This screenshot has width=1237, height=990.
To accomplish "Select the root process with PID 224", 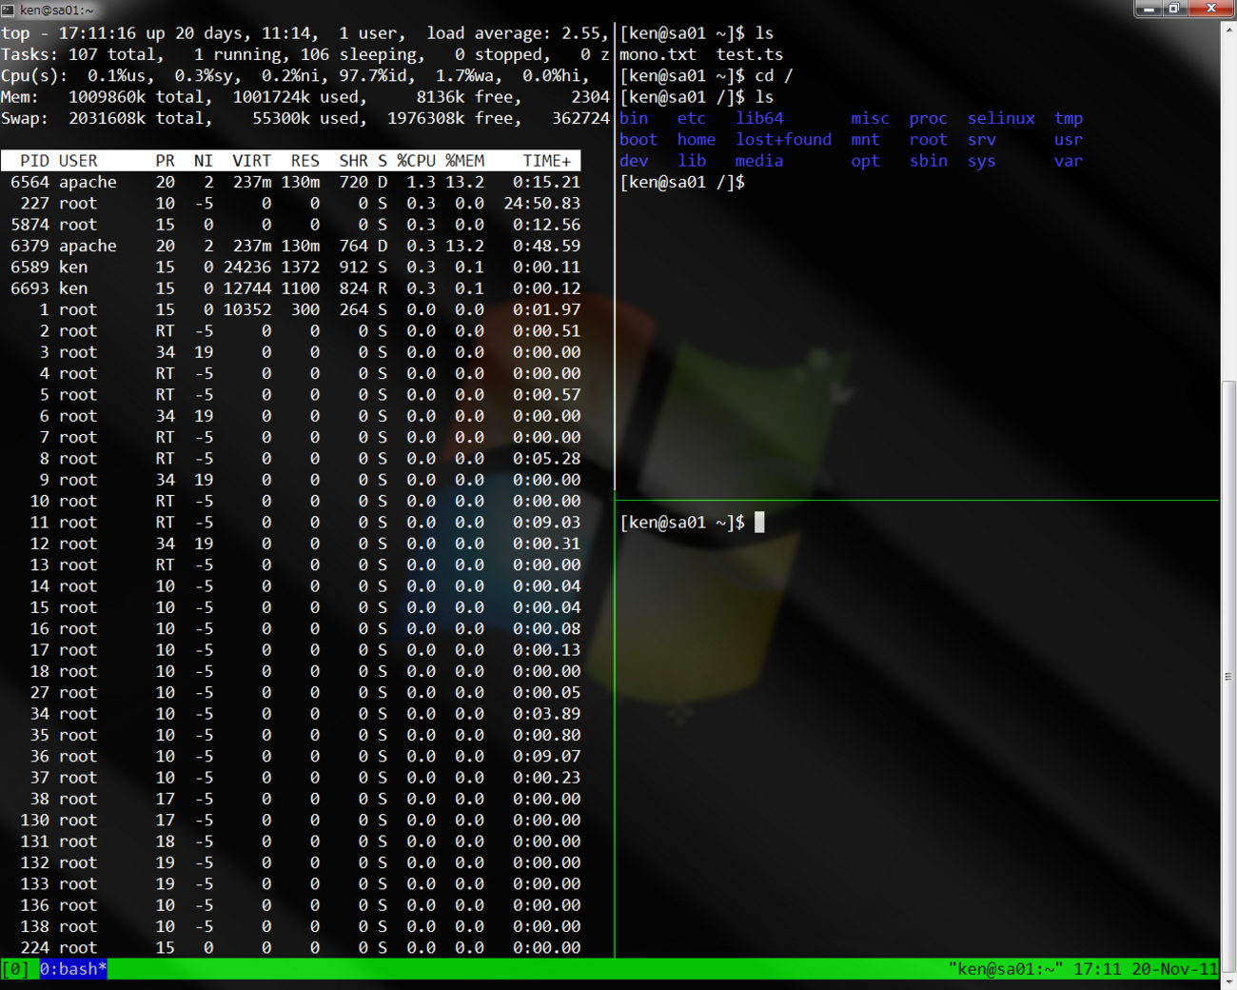I will pos(291,948).
